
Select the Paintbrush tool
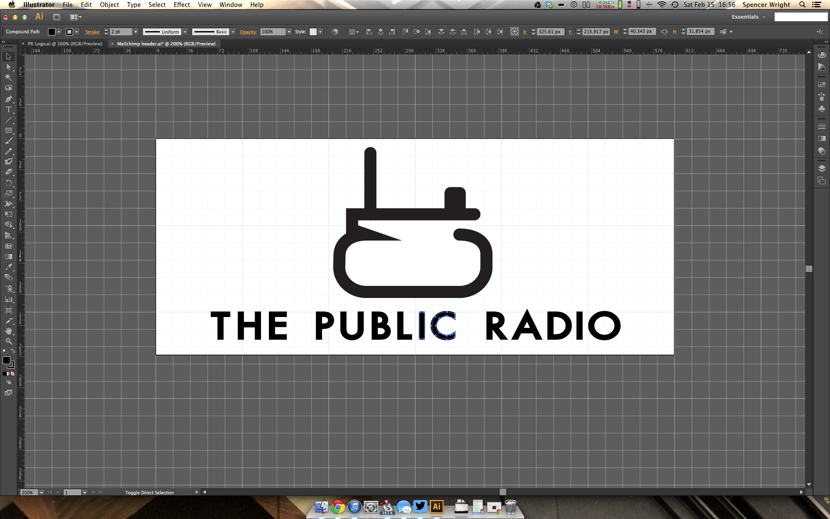(x=8, y=141)
